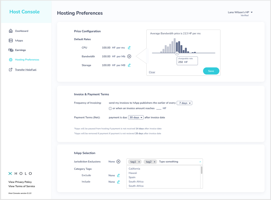The height and width of the screenshot is (200, 271).
Task: Edit the CPU rate with pencil icon
Action: [129, 48]
